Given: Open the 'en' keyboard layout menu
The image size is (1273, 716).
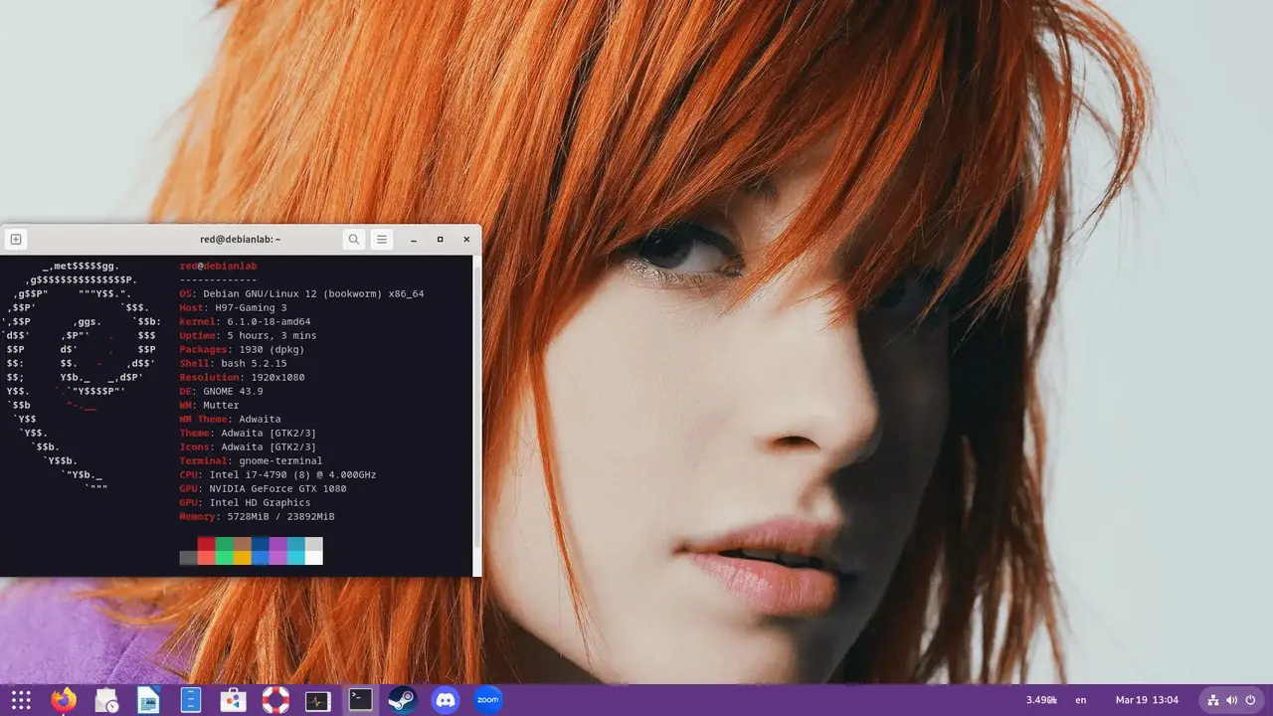Looking at the screenshot, I should [x=1081, y=700].
